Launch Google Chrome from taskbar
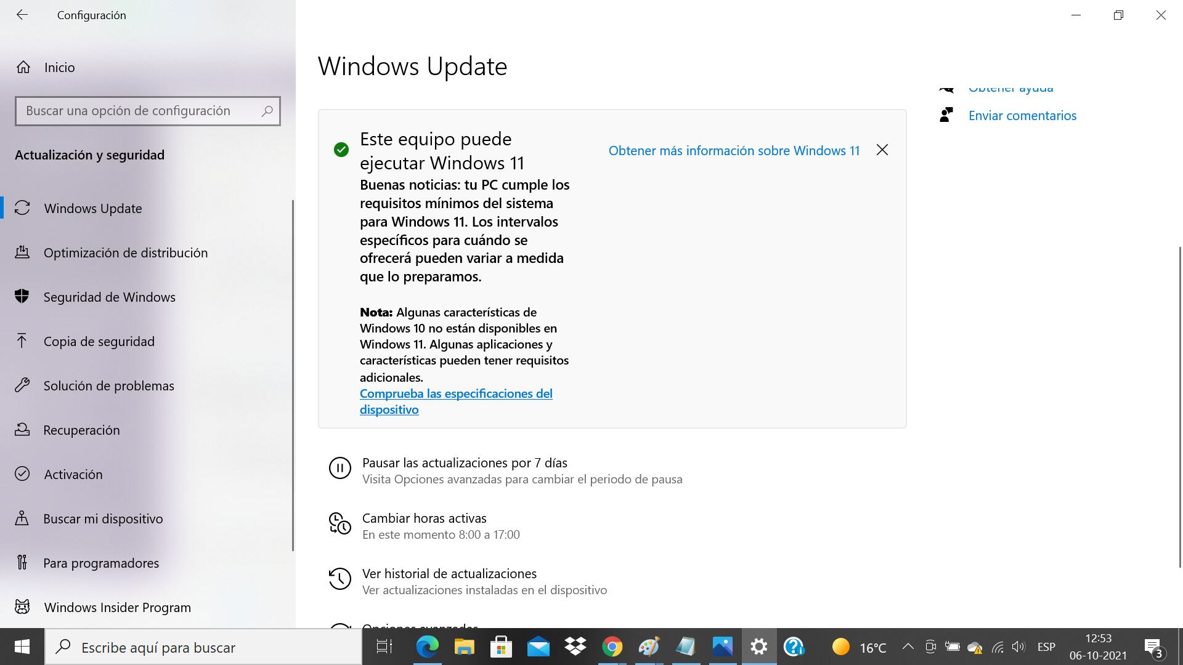The width and height of the screenshot is (1183, 665). (x=612, y=647)
